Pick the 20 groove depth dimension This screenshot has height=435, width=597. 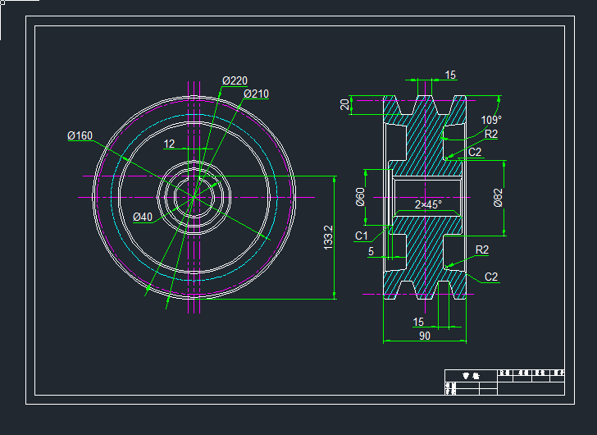344,104
